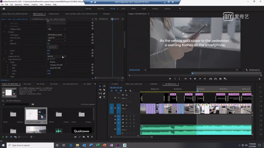Open the Debayer Detail dropdown
The height and width of the screenshot is (148, 264).
pyautogui.click(x=56, y=29)
